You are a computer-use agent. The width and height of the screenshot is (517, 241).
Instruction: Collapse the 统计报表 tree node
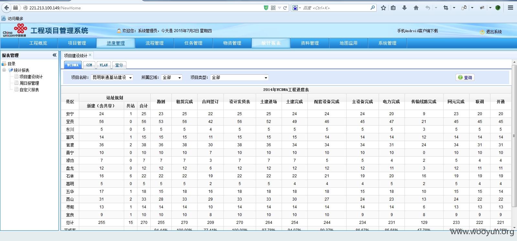[x=4, y=70]
